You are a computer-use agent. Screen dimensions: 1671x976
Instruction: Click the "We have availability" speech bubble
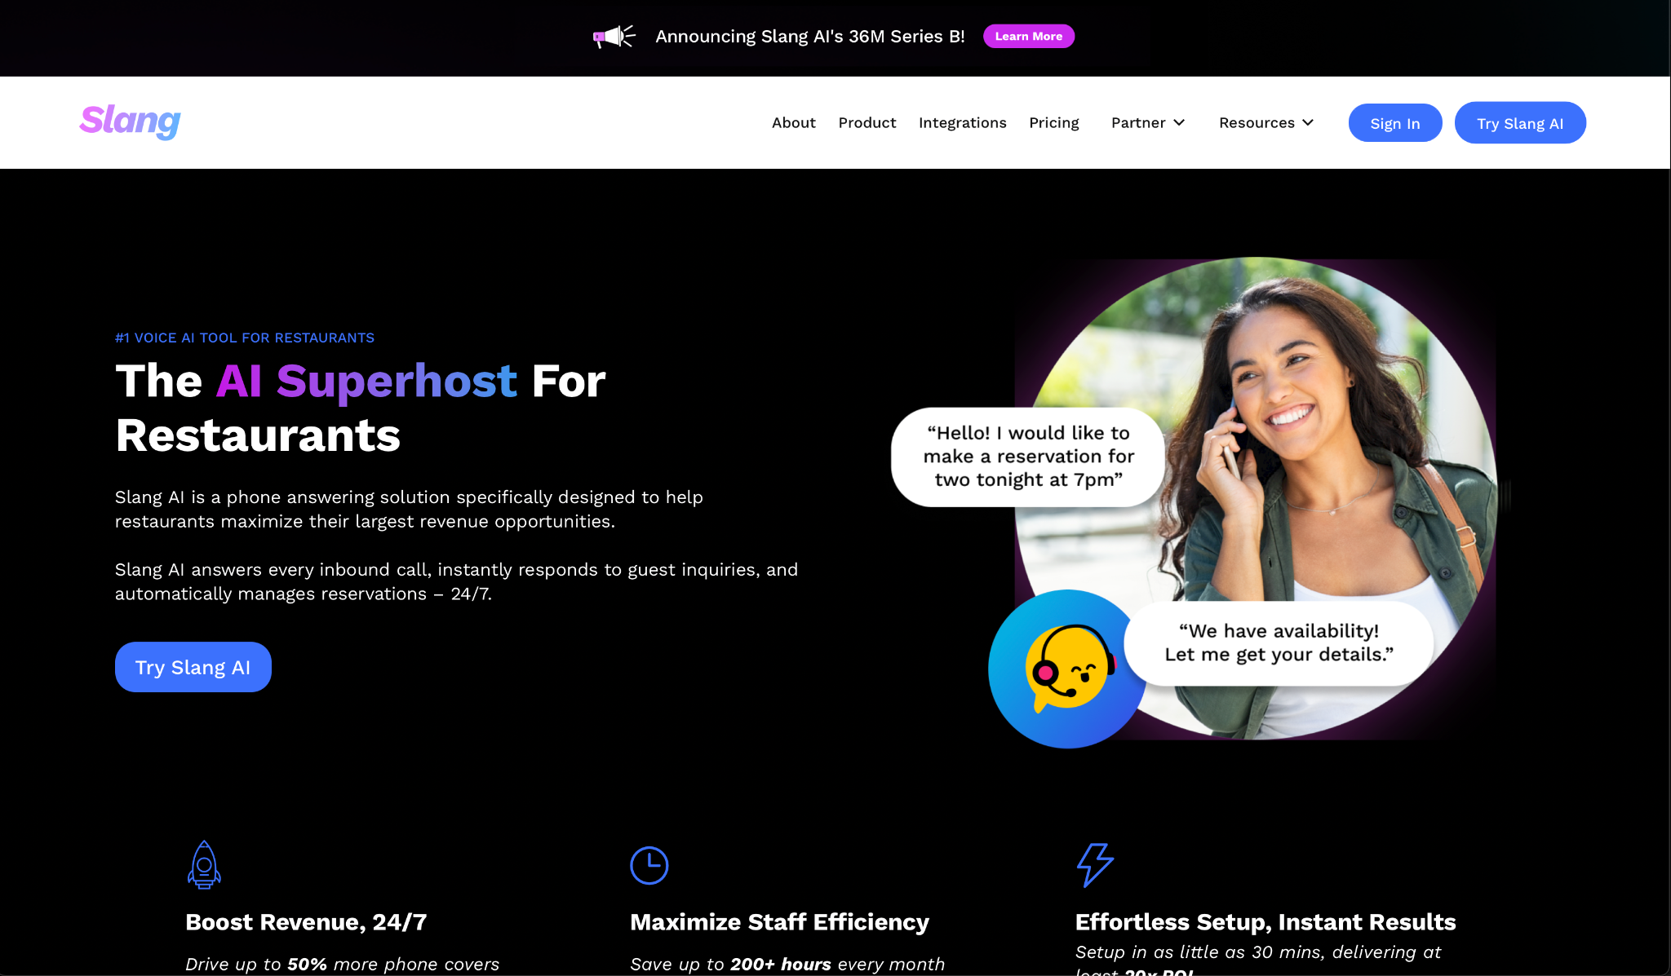click(x=1279, y=643)
